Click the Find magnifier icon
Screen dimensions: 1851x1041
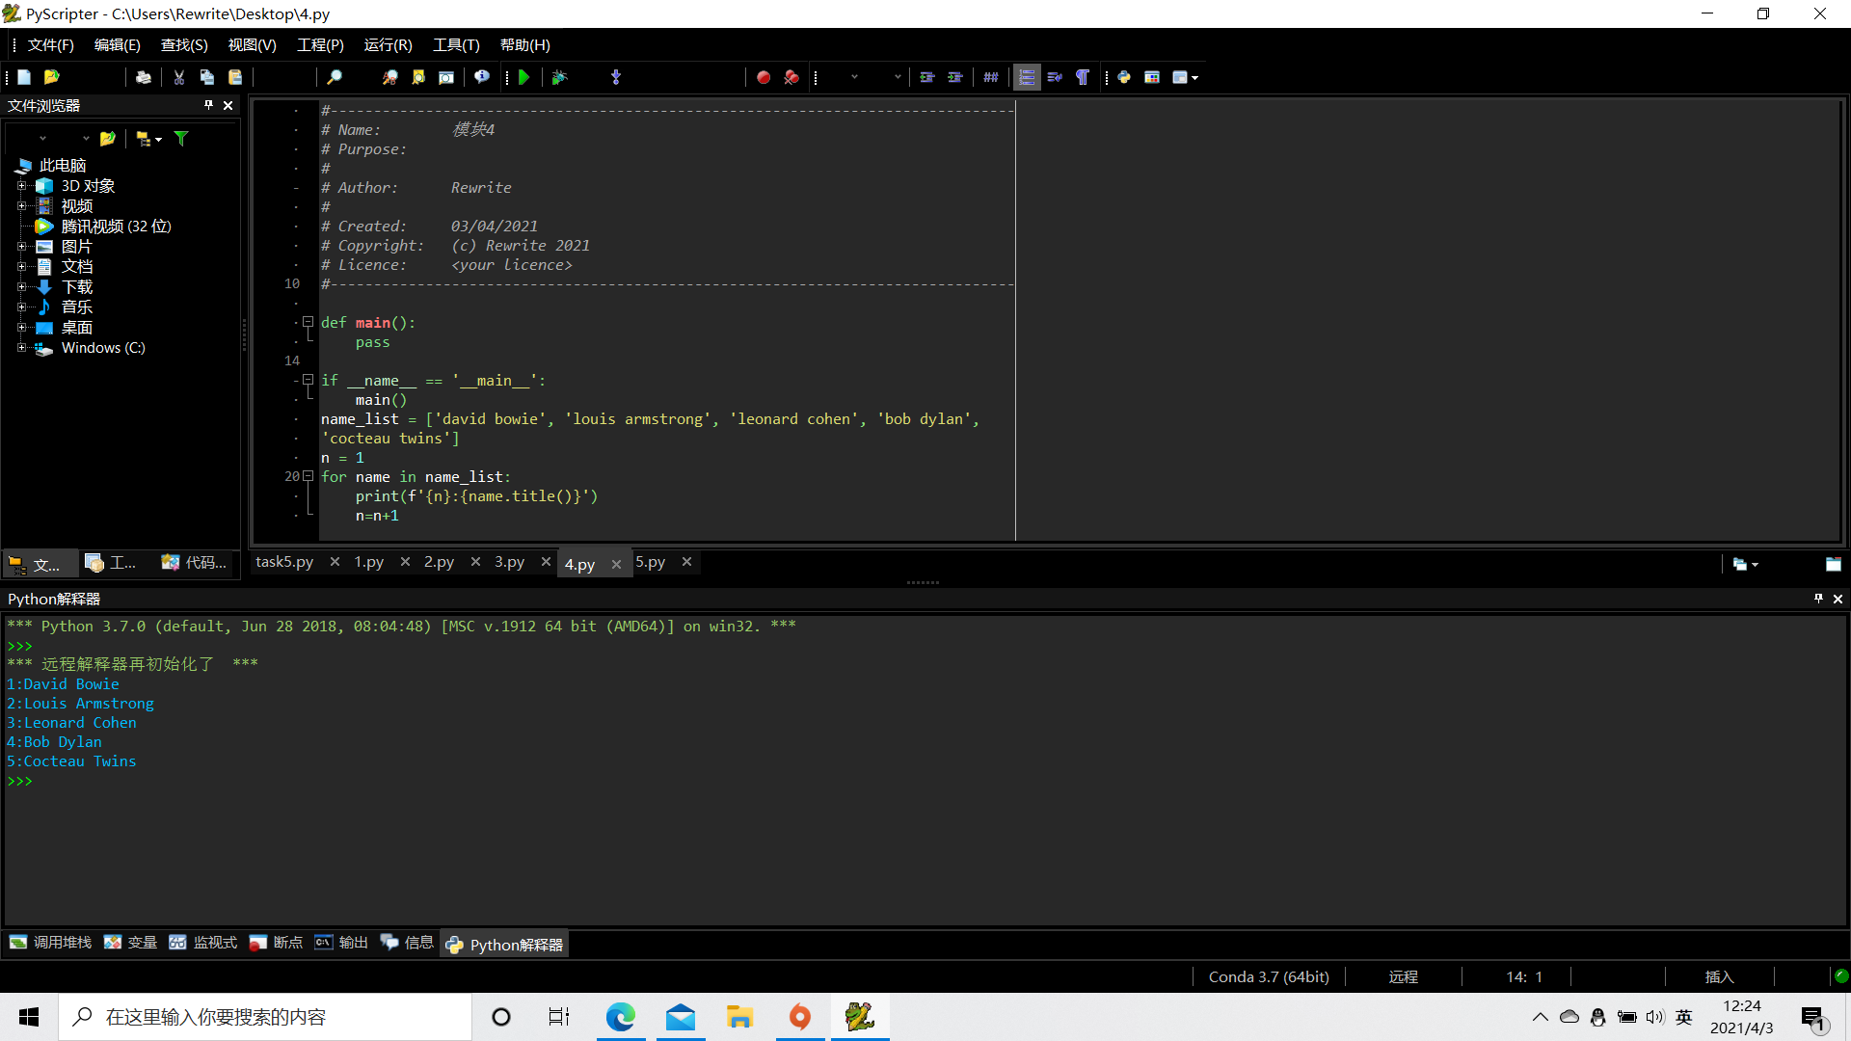point(335,77)
